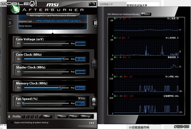This screenshot has height=129, width=191.
Task: Click the profile Save button
Action: (x=48, y=116)
